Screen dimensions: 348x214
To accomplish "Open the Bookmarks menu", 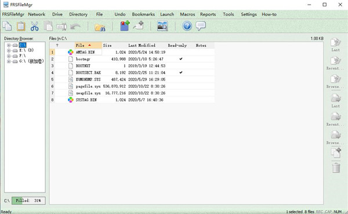I will (143, 14).
